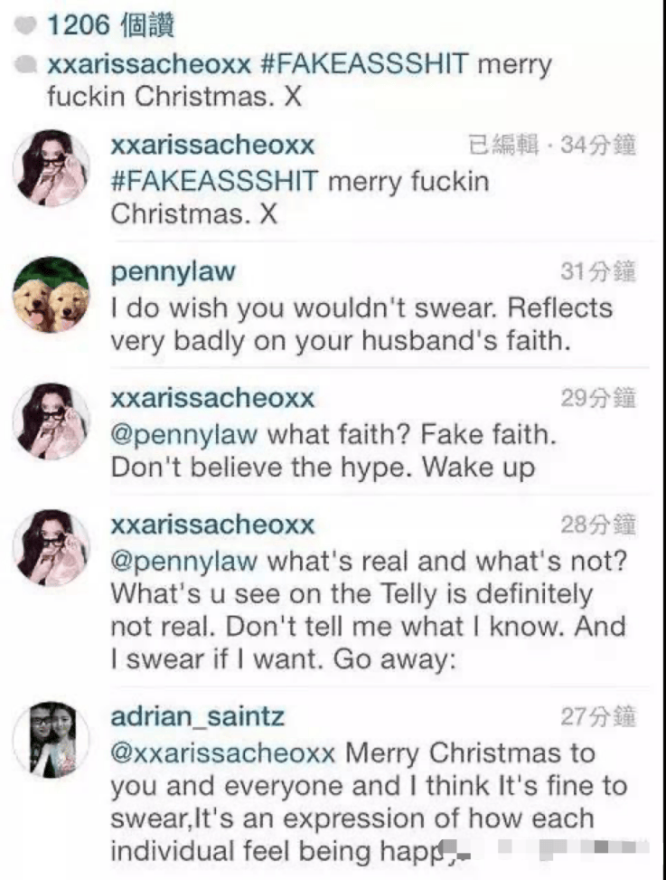Open xxarissacheoxx username on 28-minute comment
The width and height of the screenshot is (666, 880).
tap(212, 525)
